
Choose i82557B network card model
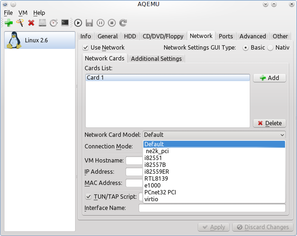point(214,165)
